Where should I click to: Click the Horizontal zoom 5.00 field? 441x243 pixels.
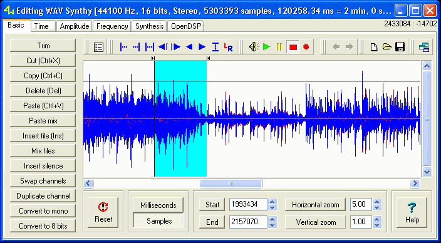tap(361, 204)
